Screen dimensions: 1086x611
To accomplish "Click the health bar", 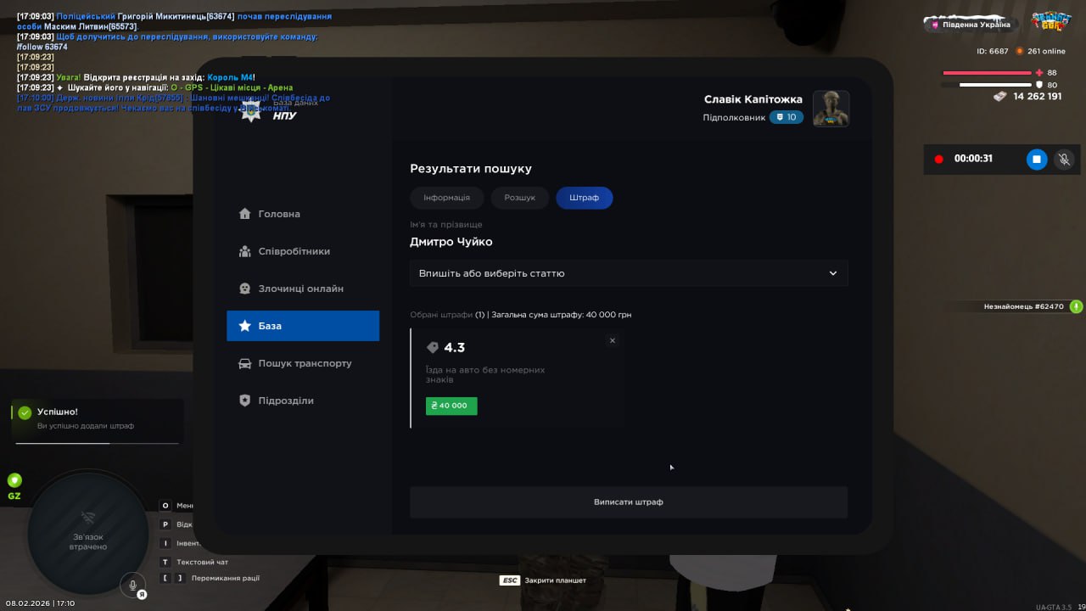I will [987, 73].
